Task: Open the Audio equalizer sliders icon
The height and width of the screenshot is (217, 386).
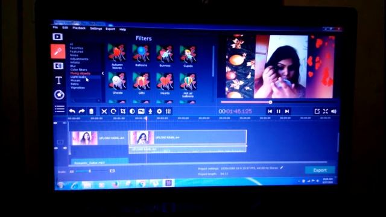Action: coord(168,111)
